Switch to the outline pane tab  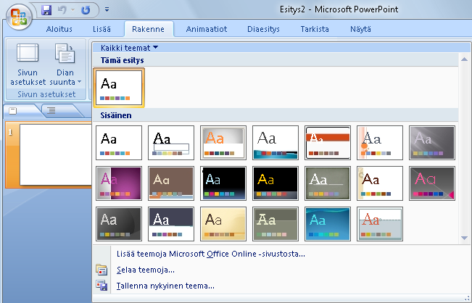pyautogui.click(x=51, y=110)
